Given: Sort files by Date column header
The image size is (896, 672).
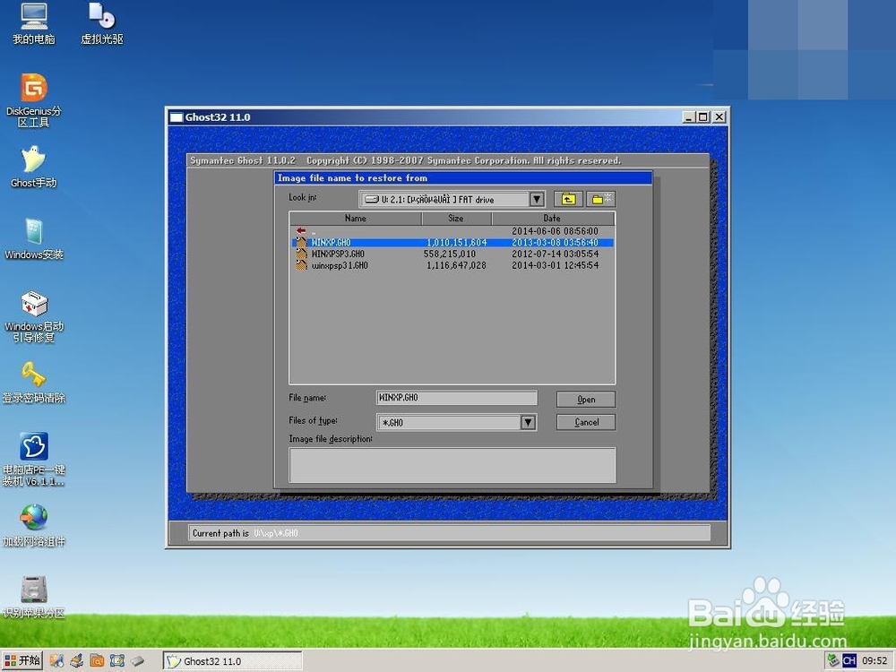Looking at the screenshot, I should (552, 219).
